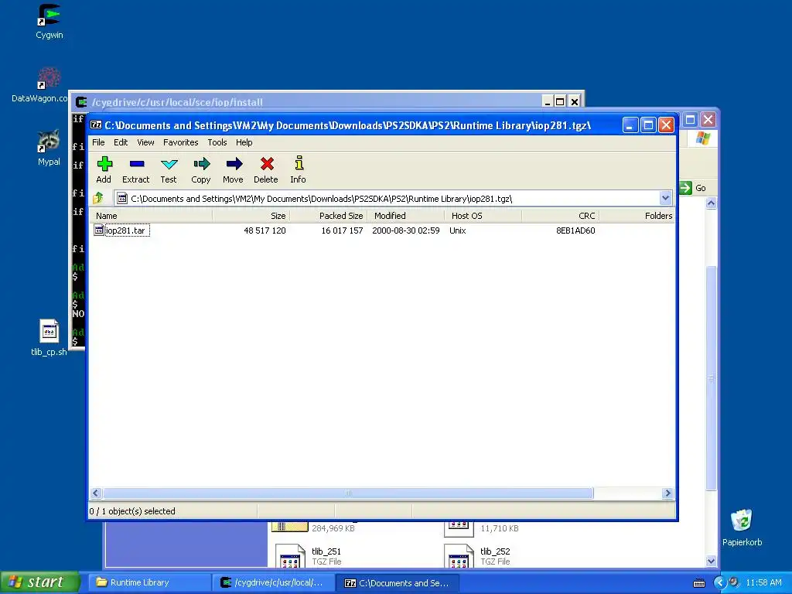This screenshot has height=594, width=792.
Task: Sort by the Size column header
Action: [x=251, y=216]
